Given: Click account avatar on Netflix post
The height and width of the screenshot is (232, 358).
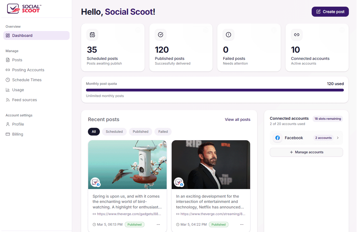Looking at the screenshot, I should [179, 182].
